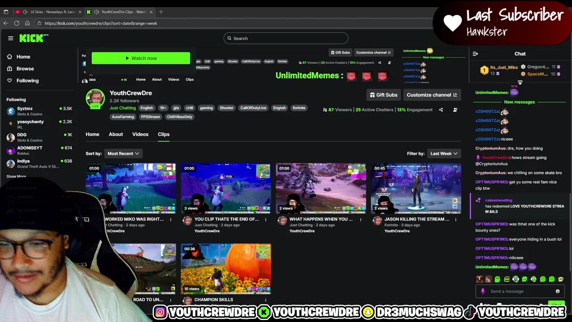Open options menu for 'WHAT HAPPENS WHEN YOU' clip
Screen dimensions: 572x322
(361, 220)
